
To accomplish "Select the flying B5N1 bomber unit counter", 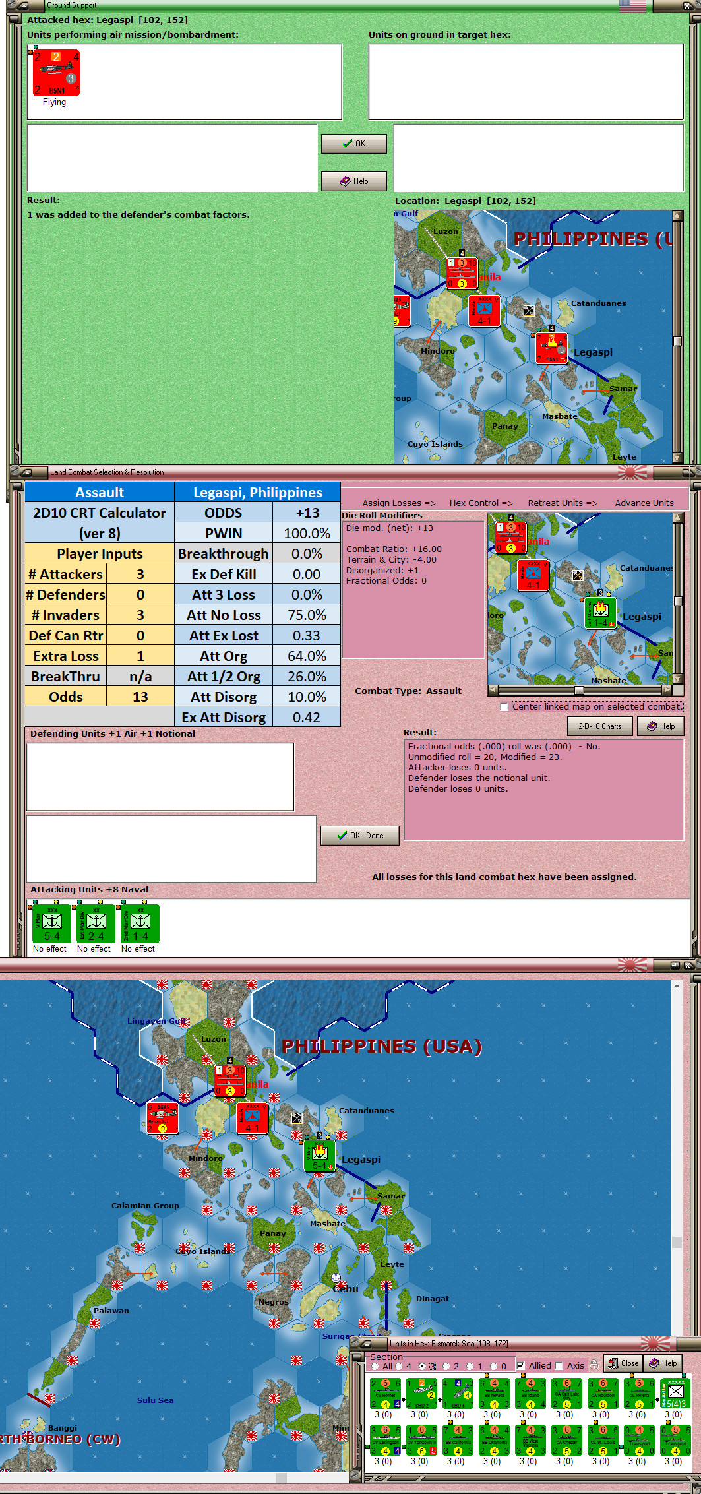I will (56, 73).
